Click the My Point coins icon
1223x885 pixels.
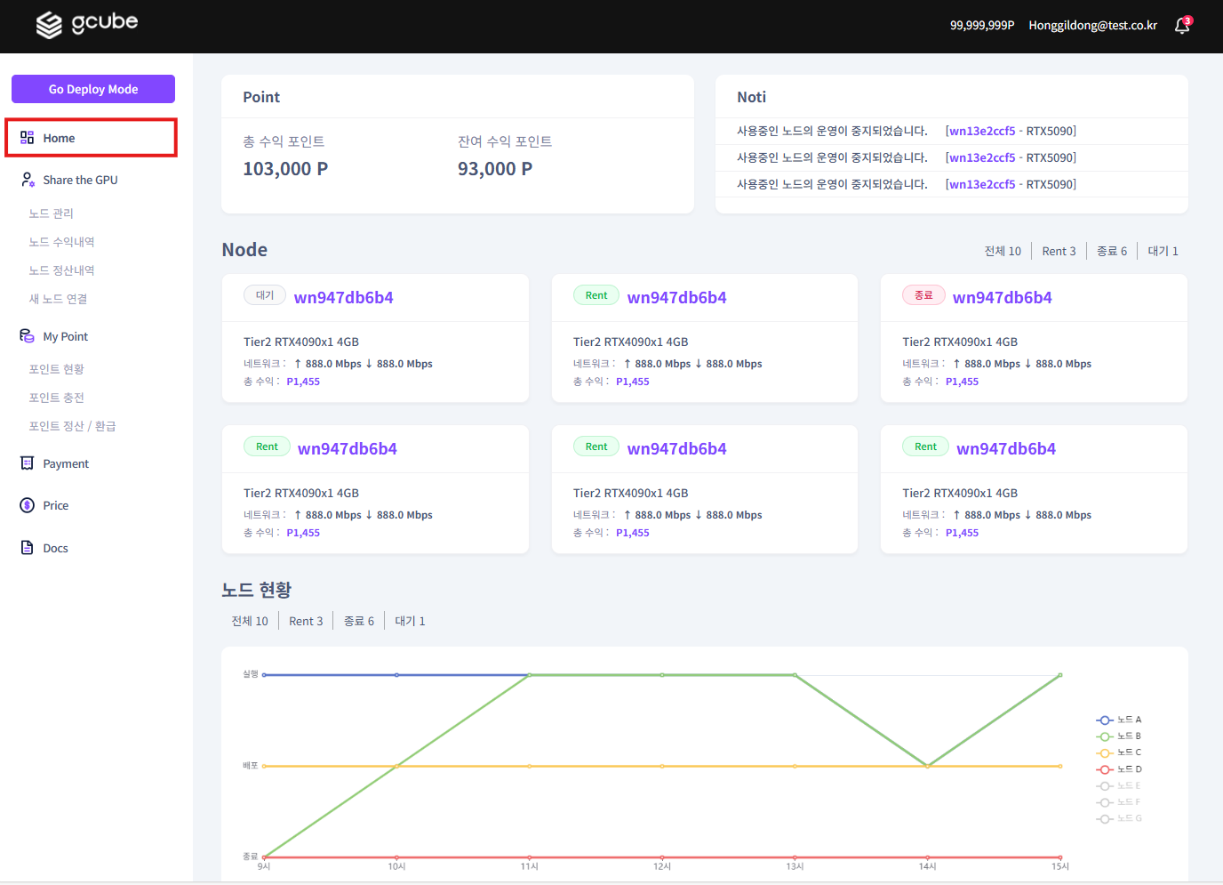coord(28,336)
